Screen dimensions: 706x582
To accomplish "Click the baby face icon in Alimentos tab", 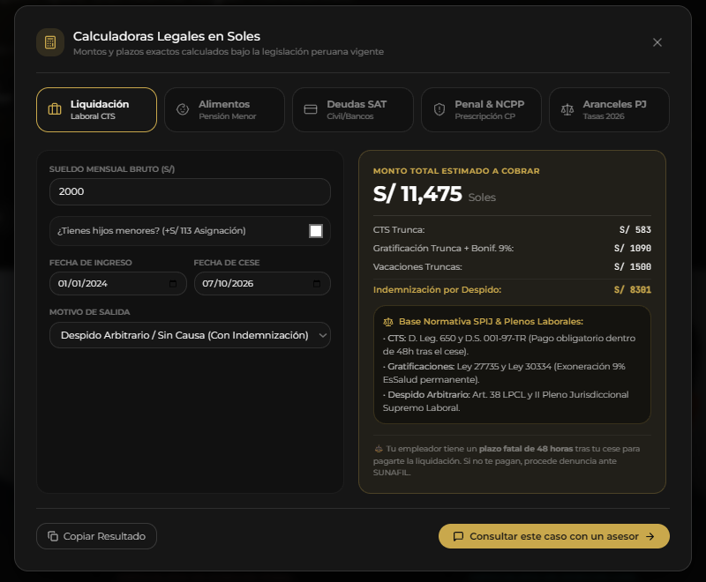I will click(183, 109).
